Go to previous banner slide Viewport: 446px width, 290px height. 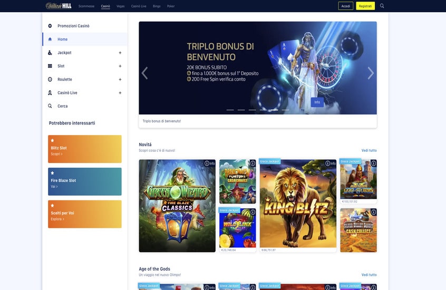pyautogui.click(x=145, y=73)
